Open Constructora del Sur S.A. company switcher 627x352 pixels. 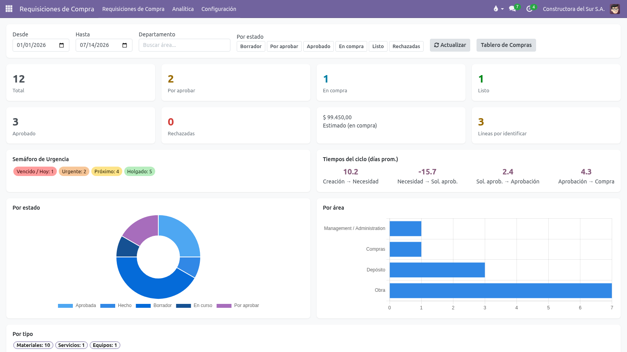(574, 9)
